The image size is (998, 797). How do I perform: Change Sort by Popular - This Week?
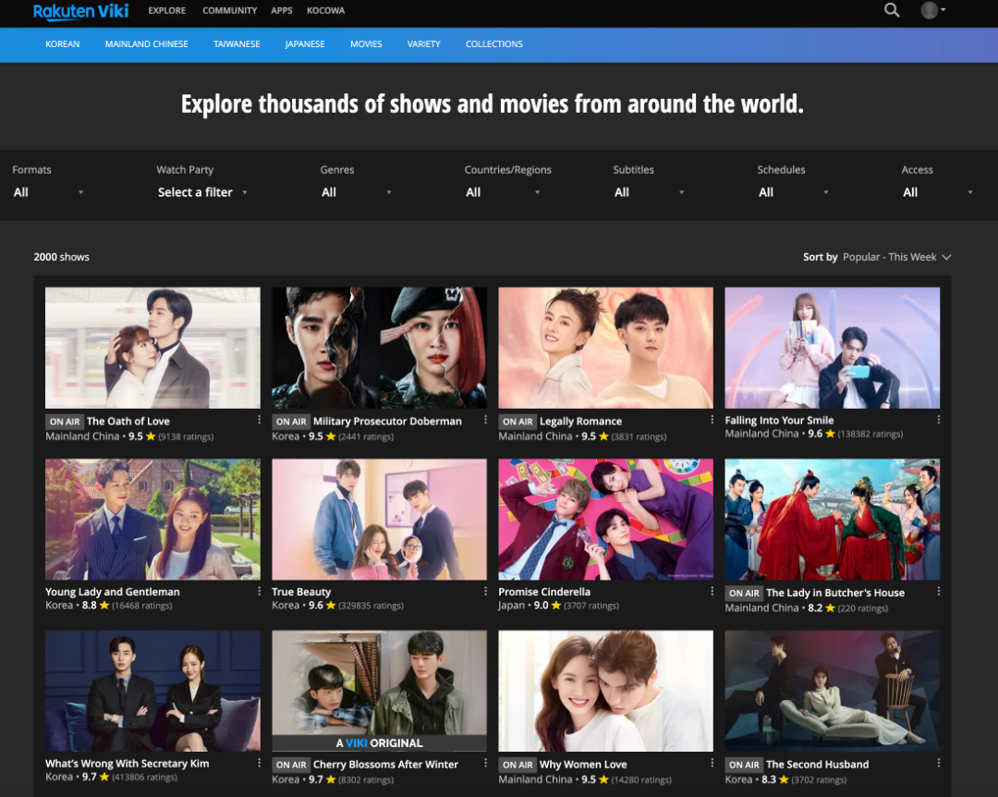pos(895,257)
